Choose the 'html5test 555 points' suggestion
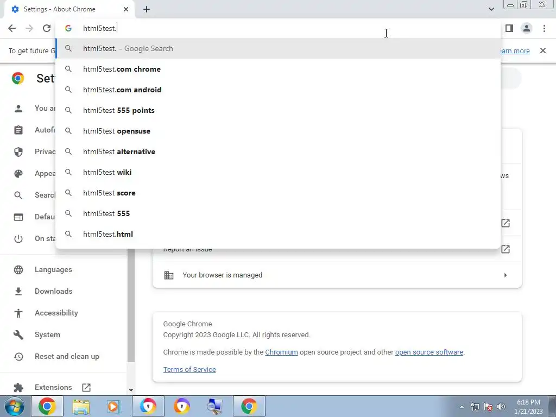Screen dimensions: 556x417 click(x=278, y=110)
